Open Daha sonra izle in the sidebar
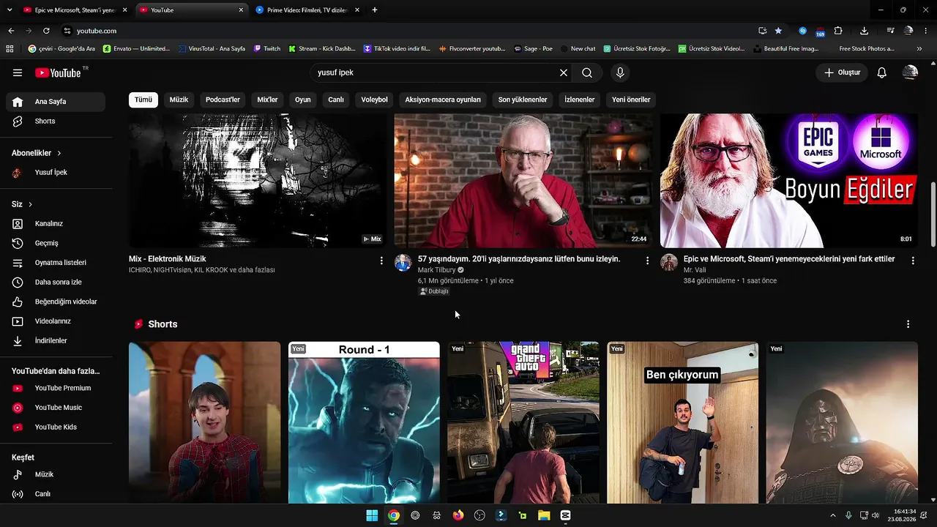 point(56,282)
